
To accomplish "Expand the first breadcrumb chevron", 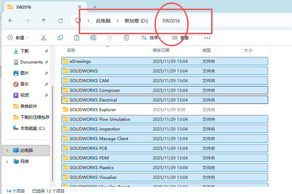I will pyautogui.click(x=88, y=21).
